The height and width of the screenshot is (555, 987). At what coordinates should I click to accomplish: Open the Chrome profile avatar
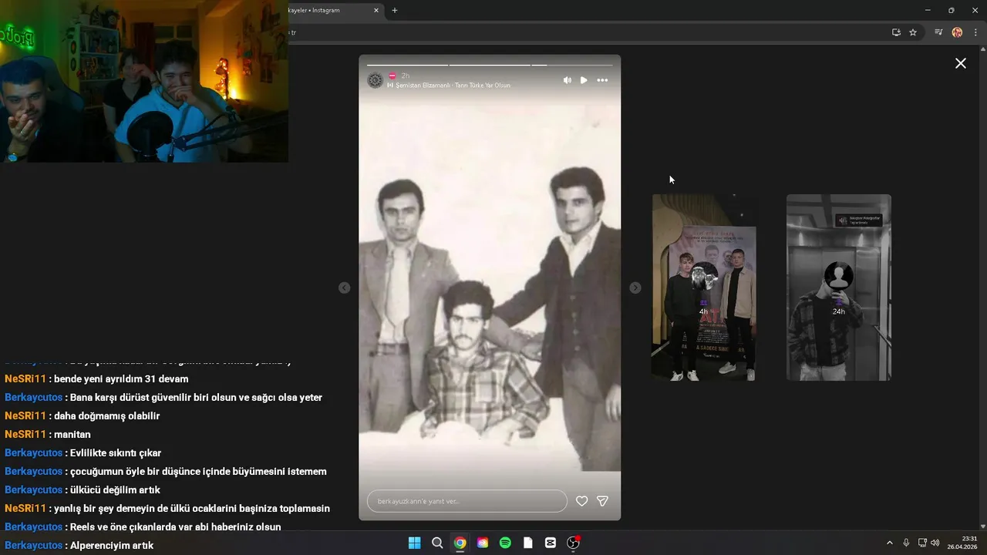pos(958,32)
